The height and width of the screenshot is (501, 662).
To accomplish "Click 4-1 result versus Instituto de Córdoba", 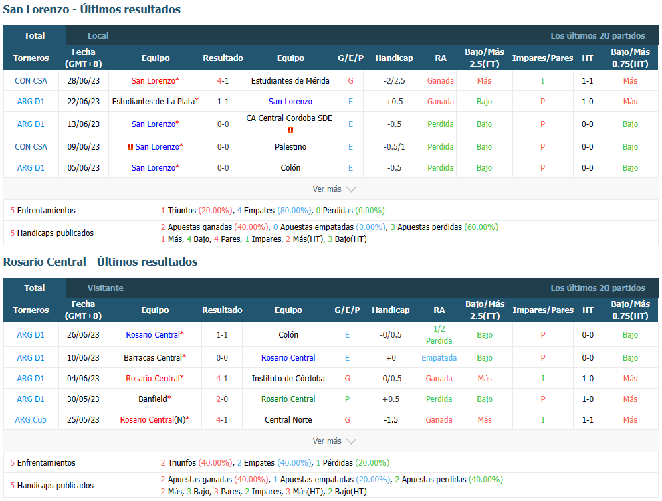I will [222, 379].
